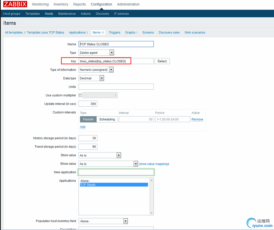Viewport: 274px width, 230px height.
Task: Select TCP Stauts in Applications list
Action: pos(114,185)
